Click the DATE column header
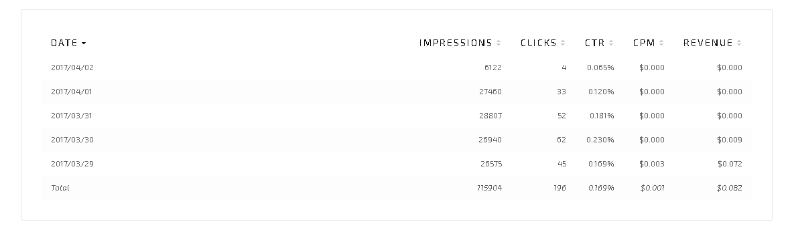Image resolution: width=790 pixels, height=250 pixels. coord(64,43)
